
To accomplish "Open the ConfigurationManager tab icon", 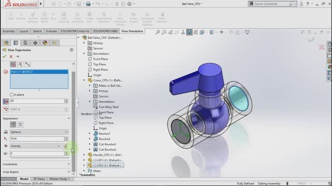I will 25,43.
